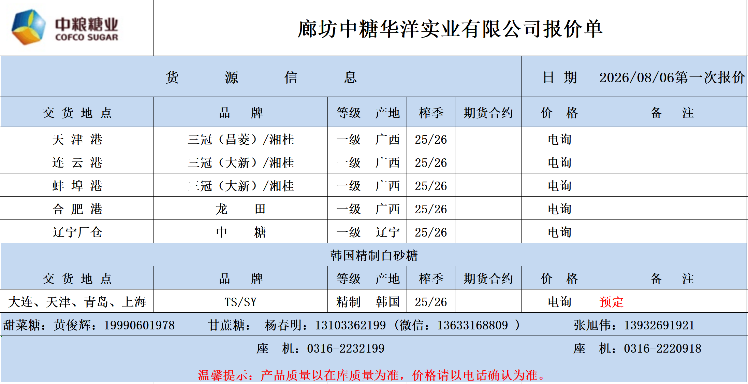Click 电询 price in the 连云港 row

[x=559, y=162]
